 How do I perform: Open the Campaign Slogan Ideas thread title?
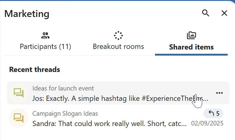(x=65, y=114)
